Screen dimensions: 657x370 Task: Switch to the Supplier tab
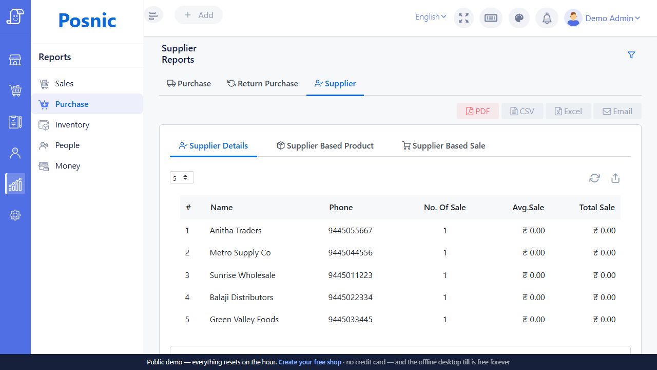335,83
